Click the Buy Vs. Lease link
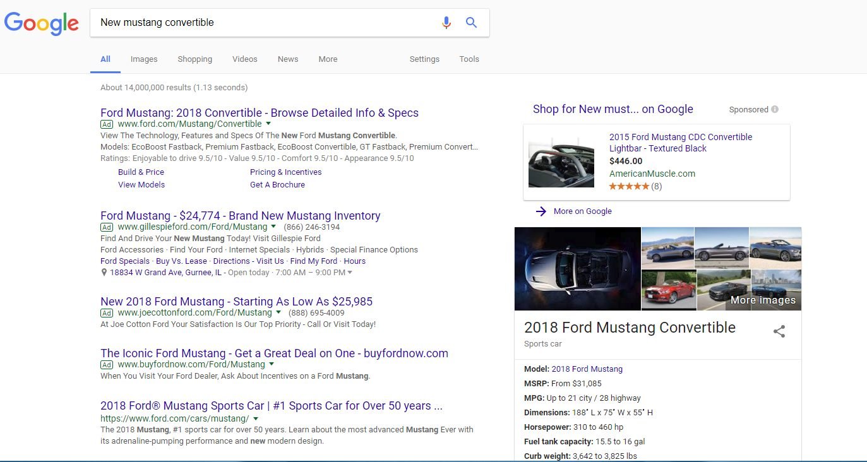 tap(181, 261)
